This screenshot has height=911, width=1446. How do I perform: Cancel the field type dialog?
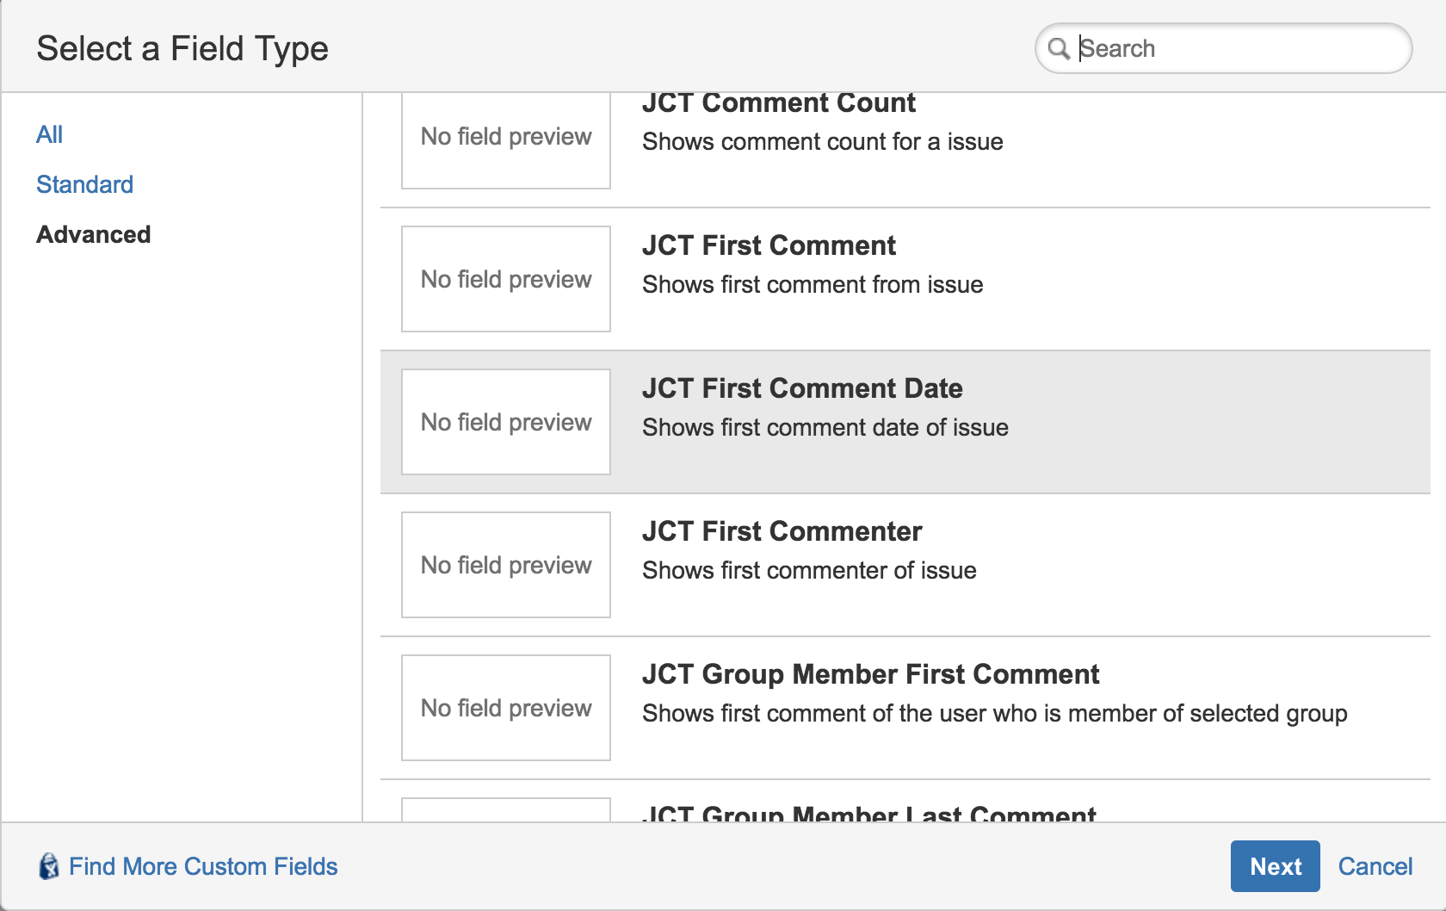click(x=1375, y=866)
